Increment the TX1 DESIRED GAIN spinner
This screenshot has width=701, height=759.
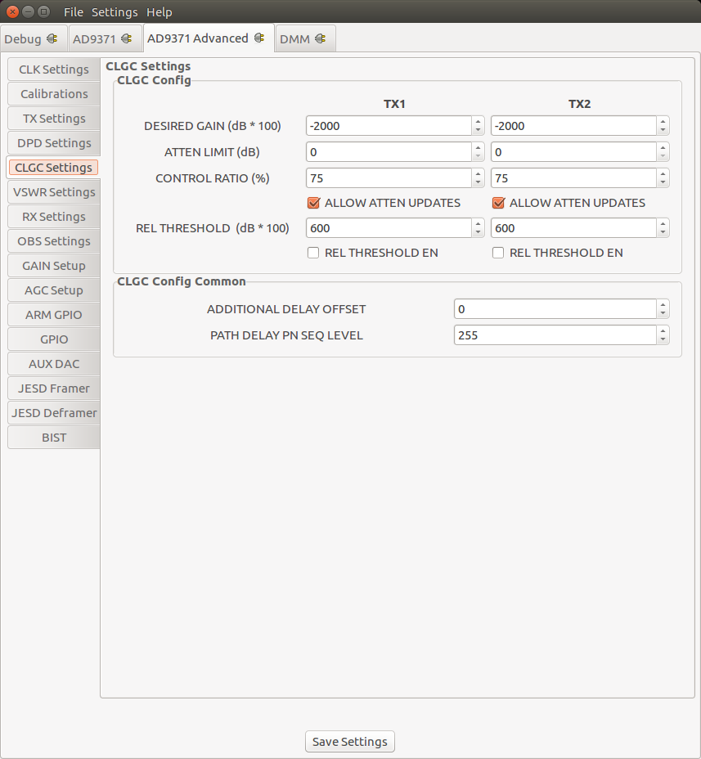pyautogui.click(x=478, y=122)
